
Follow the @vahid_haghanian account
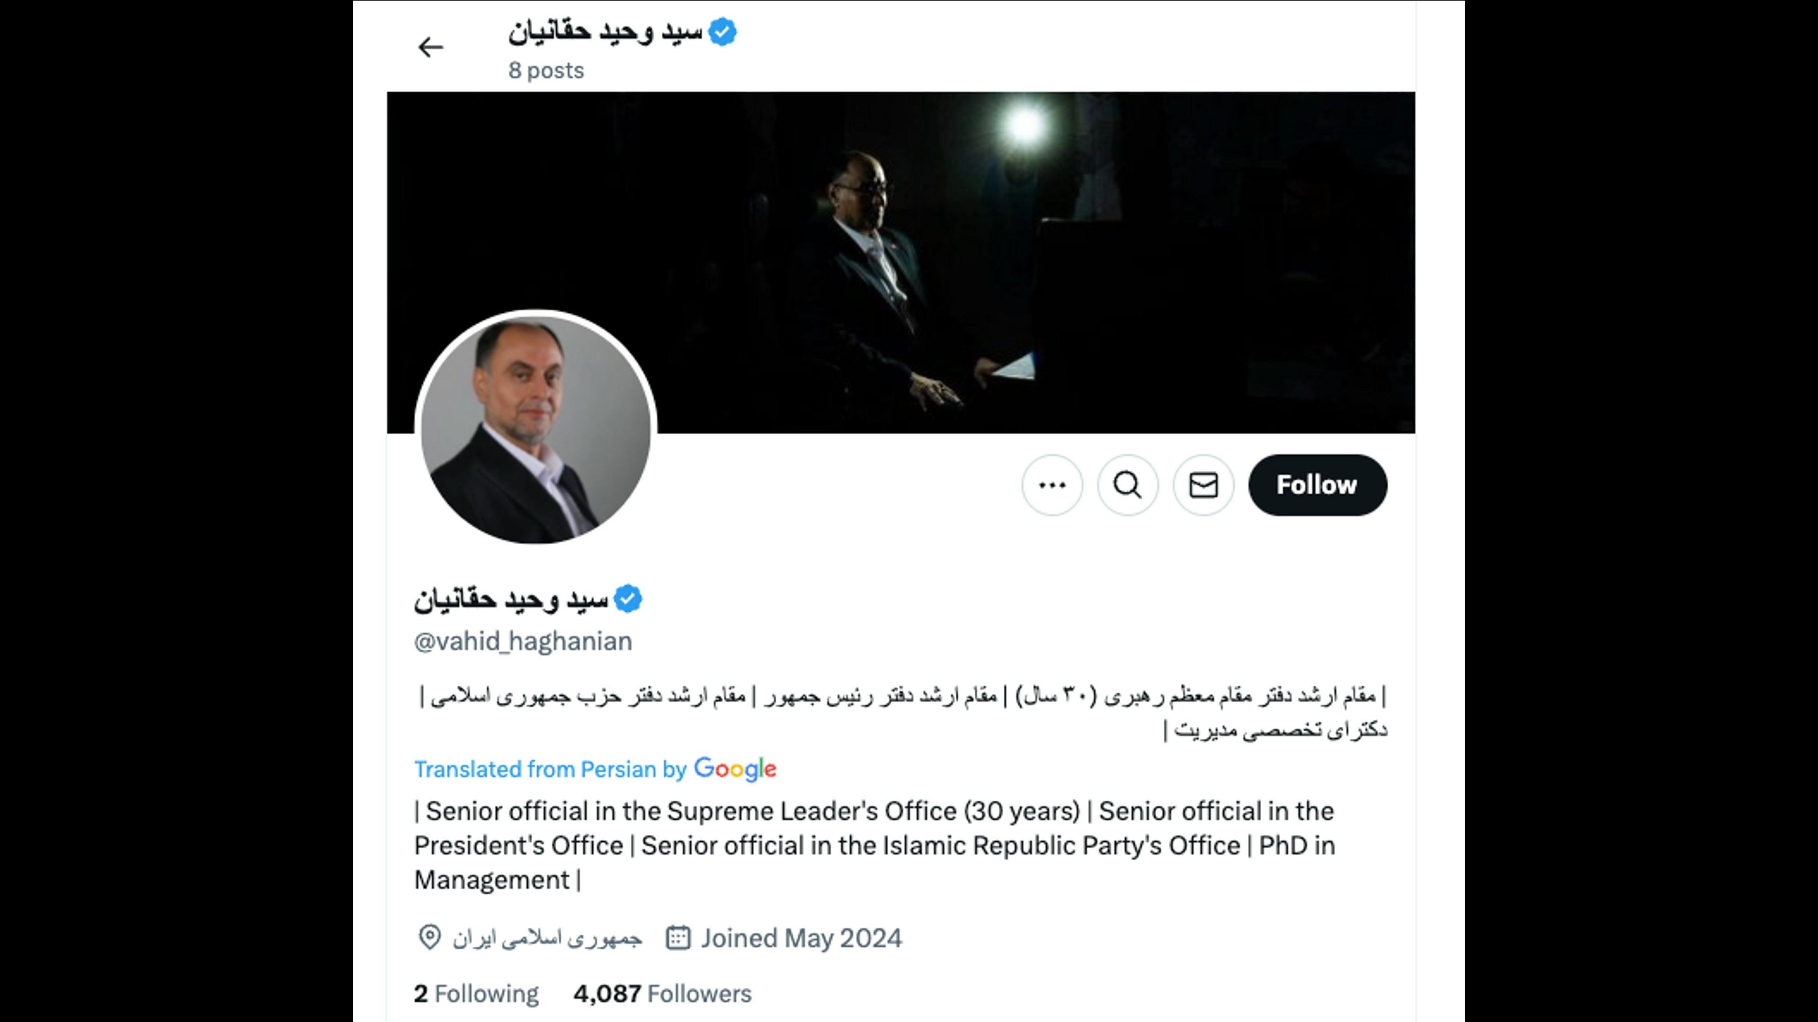point(1317,485)
